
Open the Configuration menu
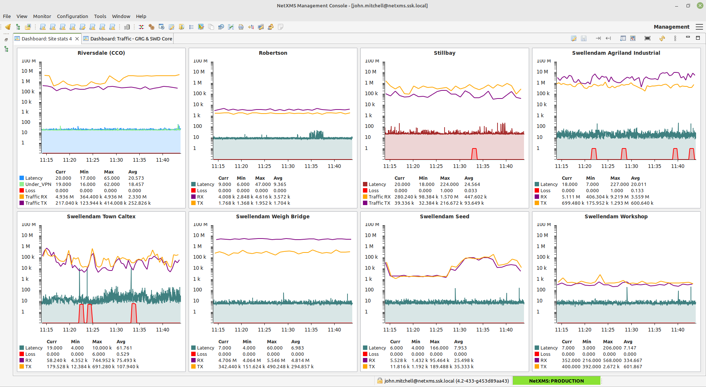click(x=72, y=16)
